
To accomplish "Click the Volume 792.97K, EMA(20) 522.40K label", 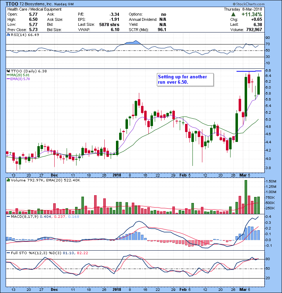I will click(45, 180).
